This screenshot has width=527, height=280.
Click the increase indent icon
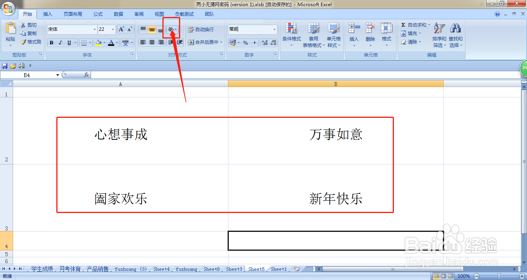click(179, 42)
